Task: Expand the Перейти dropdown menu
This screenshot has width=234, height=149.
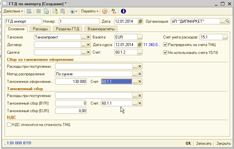Action: tap(90, 11)
